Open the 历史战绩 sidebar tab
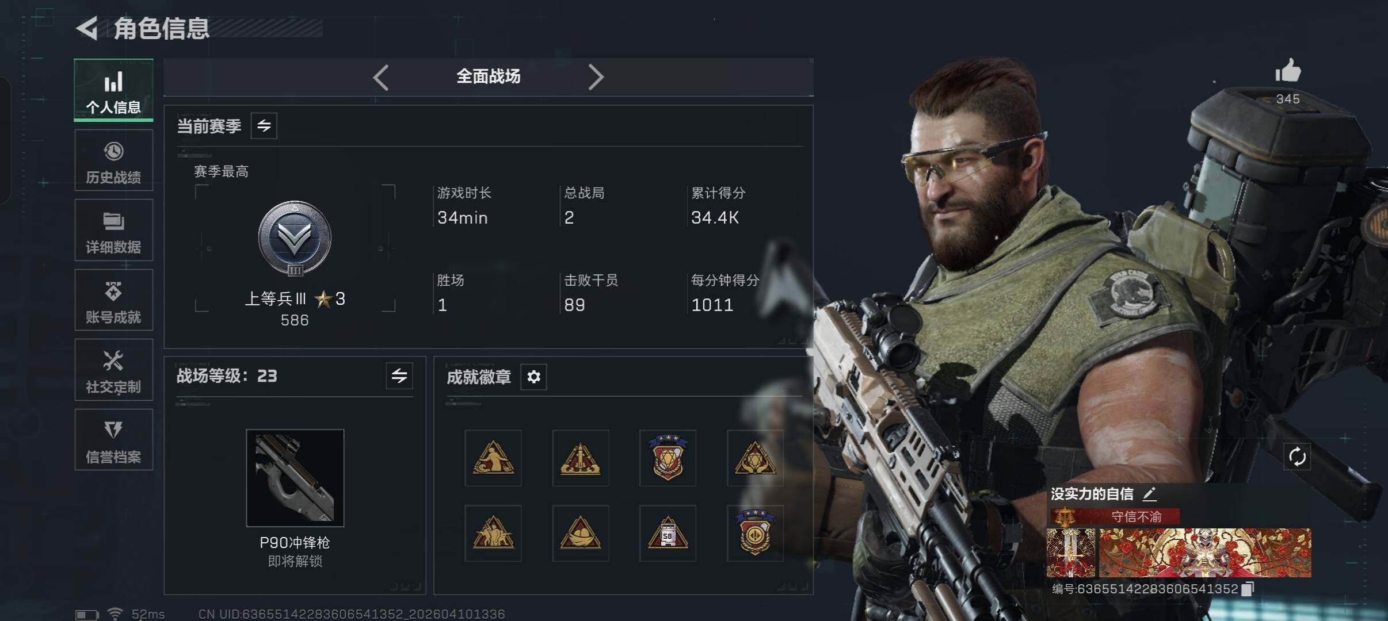Image resolution: width=1388 pixels, height=621 pixels. [x=113, y=160]
